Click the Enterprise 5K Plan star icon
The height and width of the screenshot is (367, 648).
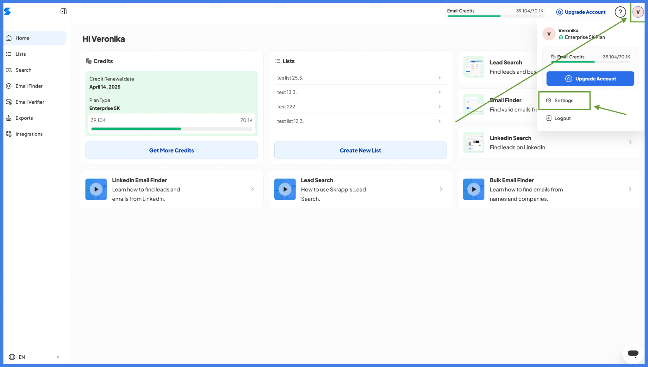[561, 37]
